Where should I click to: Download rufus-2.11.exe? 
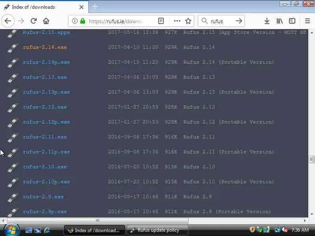point(44,137)
